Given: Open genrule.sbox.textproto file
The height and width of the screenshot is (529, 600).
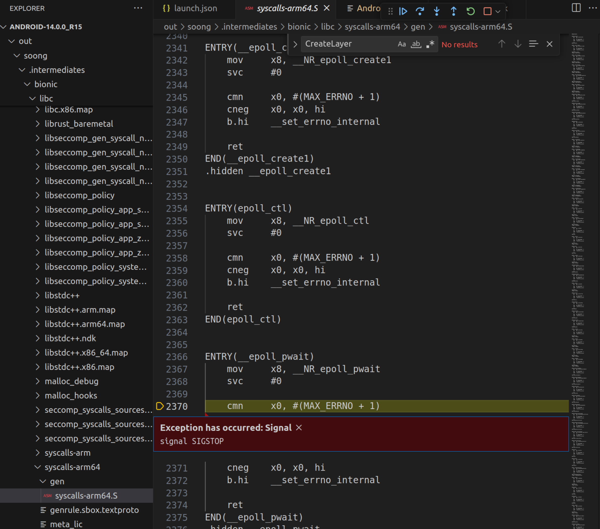Looking at the screenshot, I should tap(94, 510).
